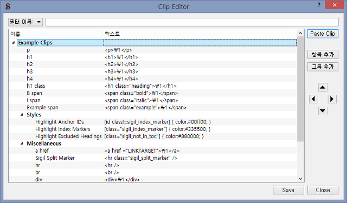Select Highlight Excluded Headings clip
Viewport: 347px width, 203px height.
pyautogui.click(x=153, y=136)
